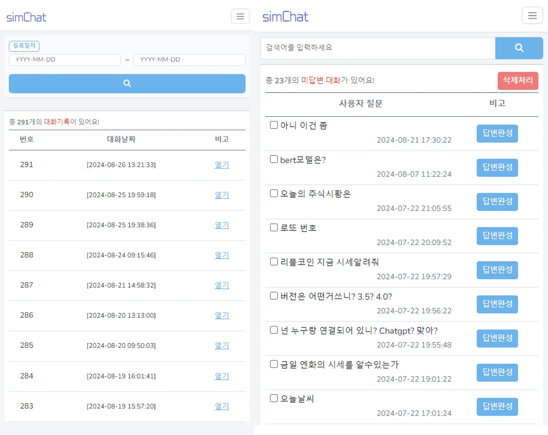This screenshot has width=548, height=435.
Task: Click the red 삭제처리 button
Action: pyautogui.click(x=518, y=81)
